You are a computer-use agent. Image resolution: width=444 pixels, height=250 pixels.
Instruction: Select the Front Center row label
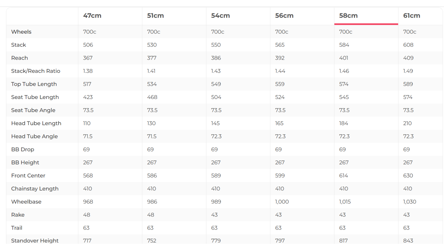pyautogui.click(x=28, y=176)
